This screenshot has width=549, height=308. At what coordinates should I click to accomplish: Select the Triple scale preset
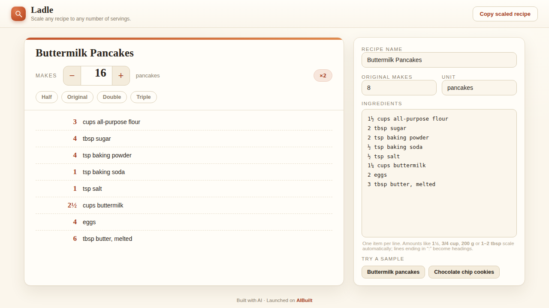pos(144,97)
